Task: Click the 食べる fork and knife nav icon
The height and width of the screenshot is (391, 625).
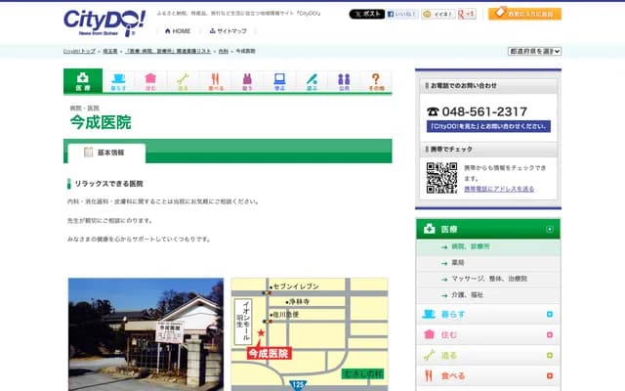Action: coord(215,81)
